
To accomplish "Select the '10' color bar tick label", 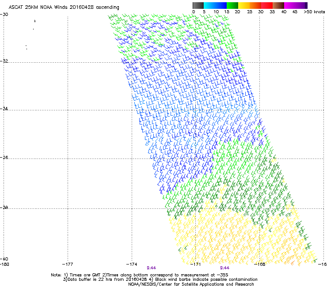I will [216, 12].
